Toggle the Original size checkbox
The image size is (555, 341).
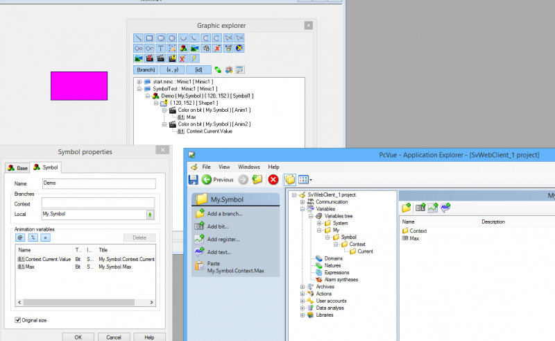pyautogui.click(x=18, y=320)
